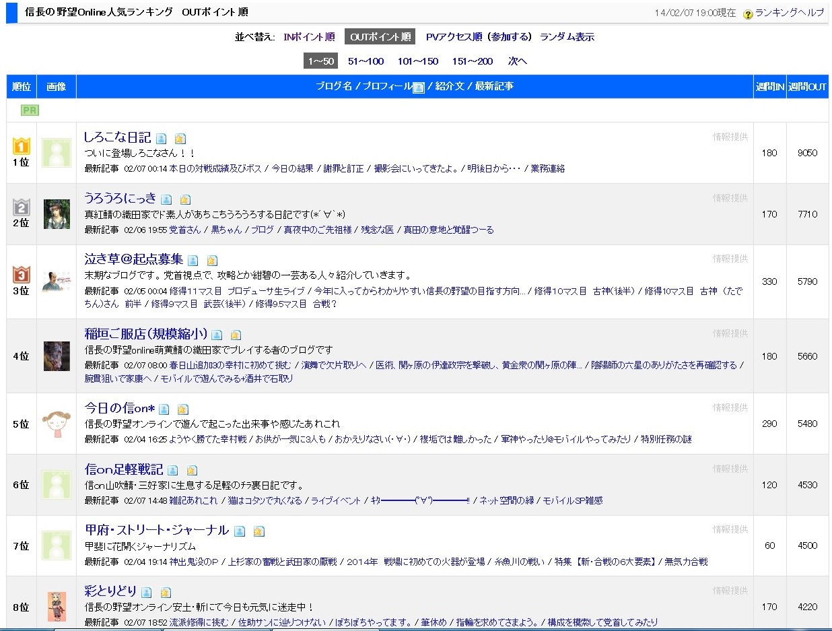The width and height of the screenshot is (832, 631).
Task: Click the ranking help question mark icon
Action: point(748,13)
